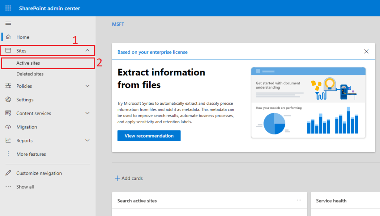Click the Migration cloud icon

pyautogui.click(x=8, y=126)
